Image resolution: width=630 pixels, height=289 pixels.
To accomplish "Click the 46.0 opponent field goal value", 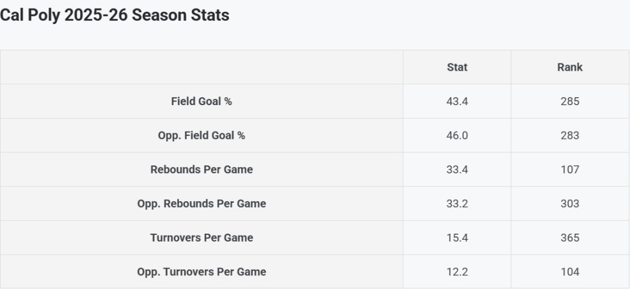I will 457,135.
